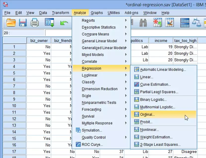Image resolution: width=206 pixels, height=158 pixels.
Task: Click income cell in row 2
Action: [161, 53]
